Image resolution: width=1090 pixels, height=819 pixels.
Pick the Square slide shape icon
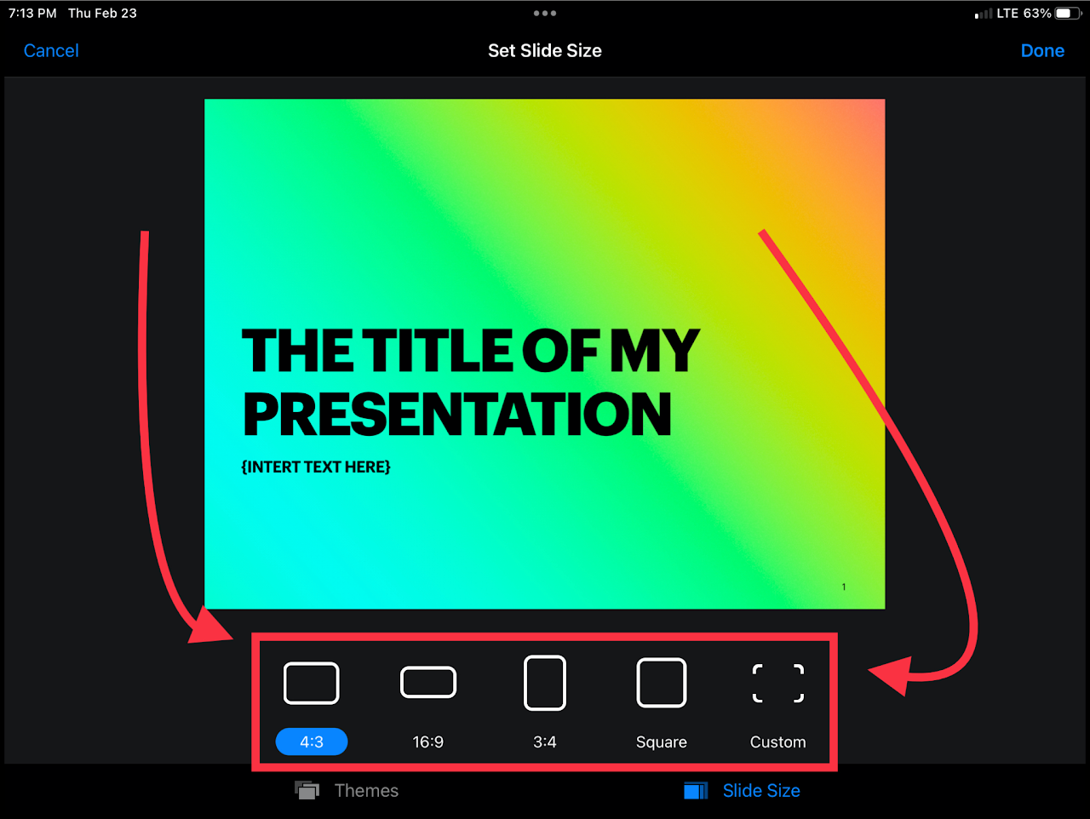(662, 683)
